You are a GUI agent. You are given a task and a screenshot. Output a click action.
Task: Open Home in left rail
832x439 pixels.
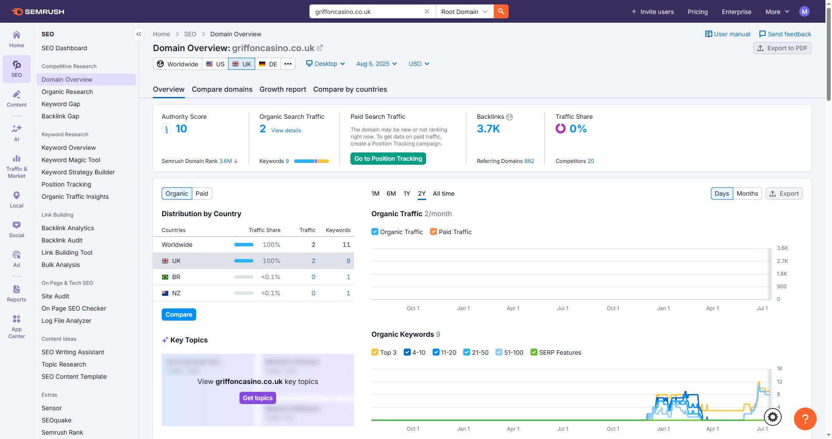pyautogui.click(x=17, y=39)
